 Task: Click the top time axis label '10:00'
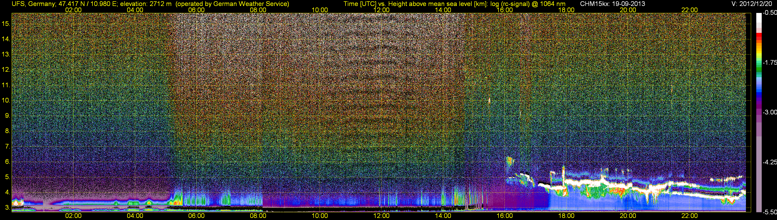click(320, 10)
